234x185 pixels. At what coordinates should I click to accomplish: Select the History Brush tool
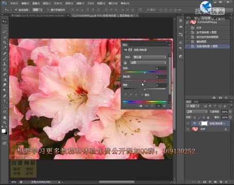[5, 69]
